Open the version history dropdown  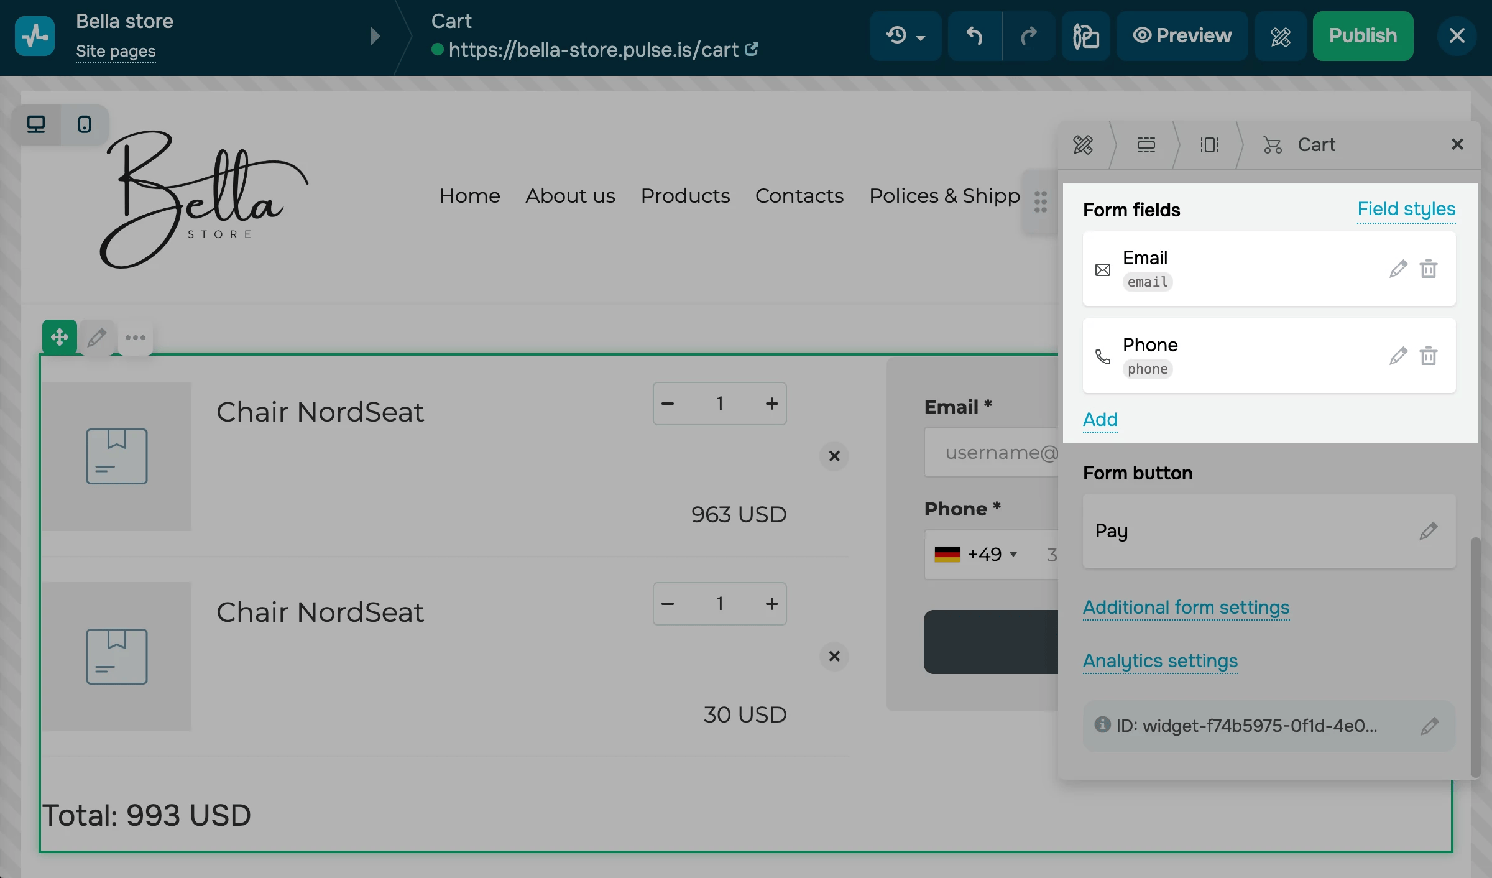pyautogui.click(x=905, y=35)
